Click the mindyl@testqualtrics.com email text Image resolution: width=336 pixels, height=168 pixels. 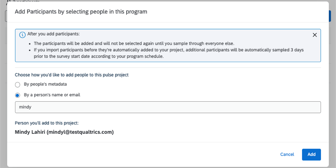80,132
